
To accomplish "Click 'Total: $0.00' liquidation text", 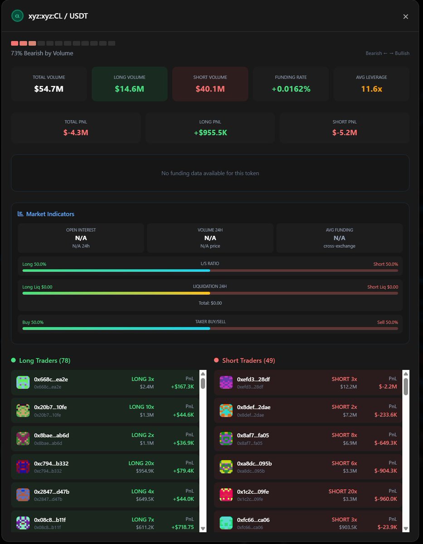I will coord(210,303).
